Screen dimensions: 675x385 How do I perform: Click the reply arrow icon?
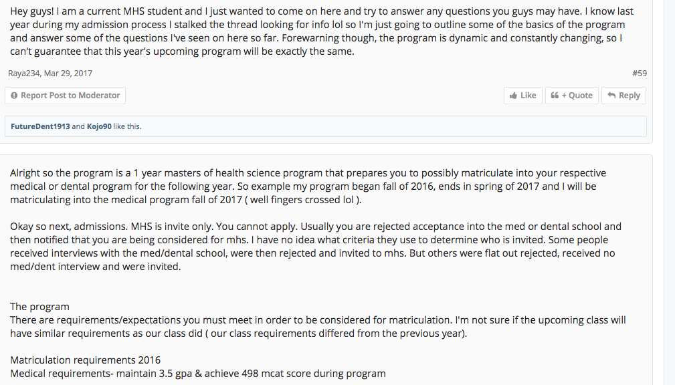click(x=611, y=96)
